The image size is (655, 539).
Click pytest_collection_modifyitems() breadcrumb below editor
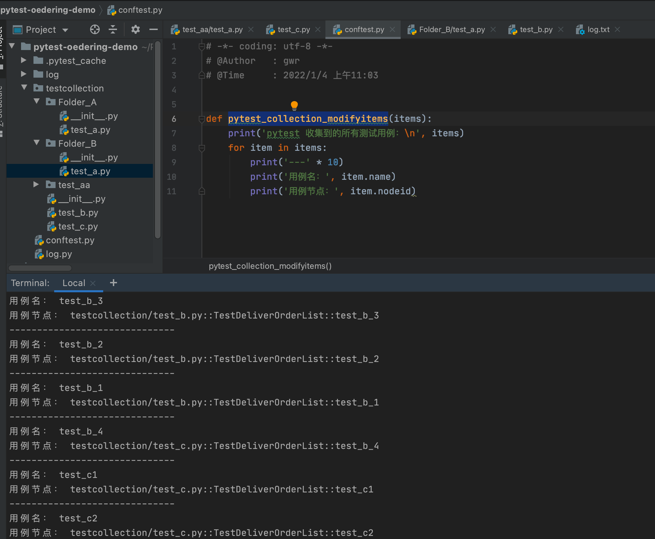pos(270,266)
